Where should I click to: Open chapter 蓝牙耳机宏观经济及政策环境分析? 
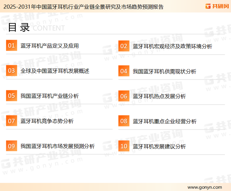(x=172, y=46)
